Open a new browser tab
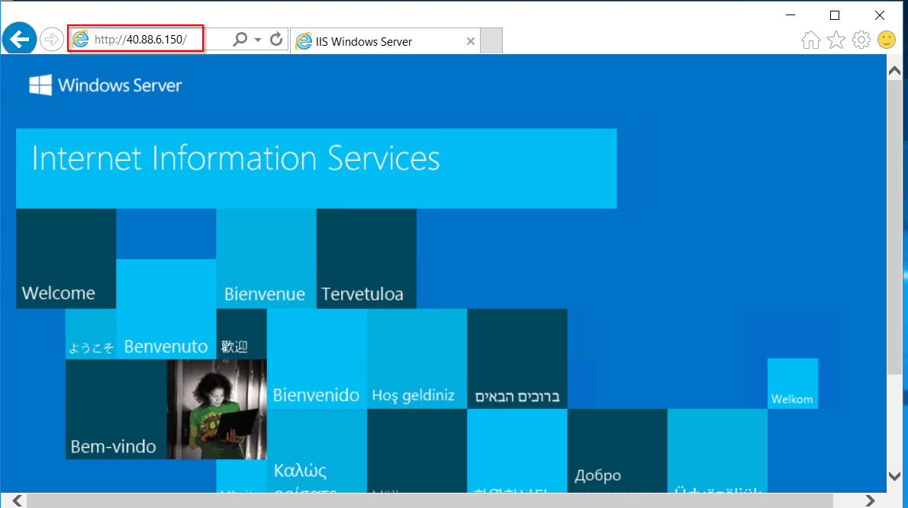The width and height of the screenshot is (908, 508). (491, 41)
